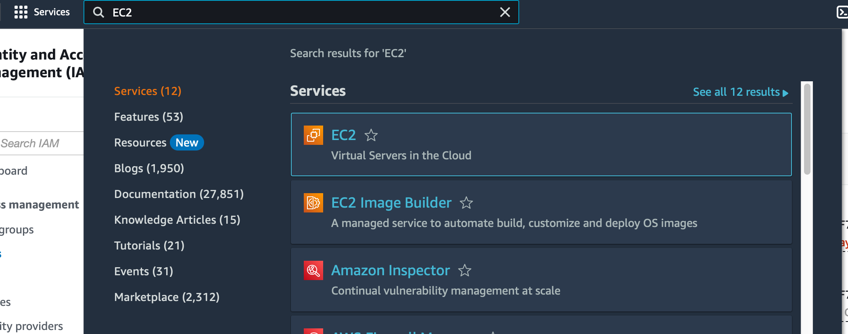Select Services (12) filter
This screenshot has height=334, width=848.
pos(148,91)
